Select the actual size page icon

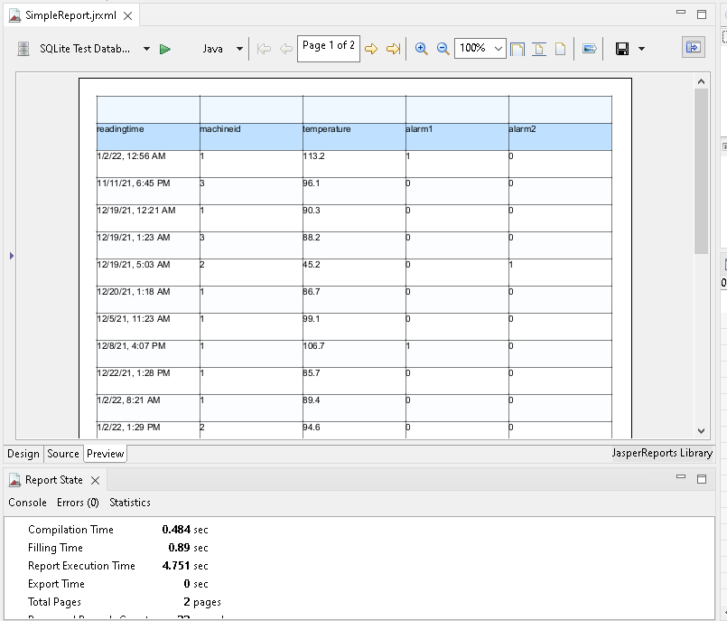click(x=560, y=49)
